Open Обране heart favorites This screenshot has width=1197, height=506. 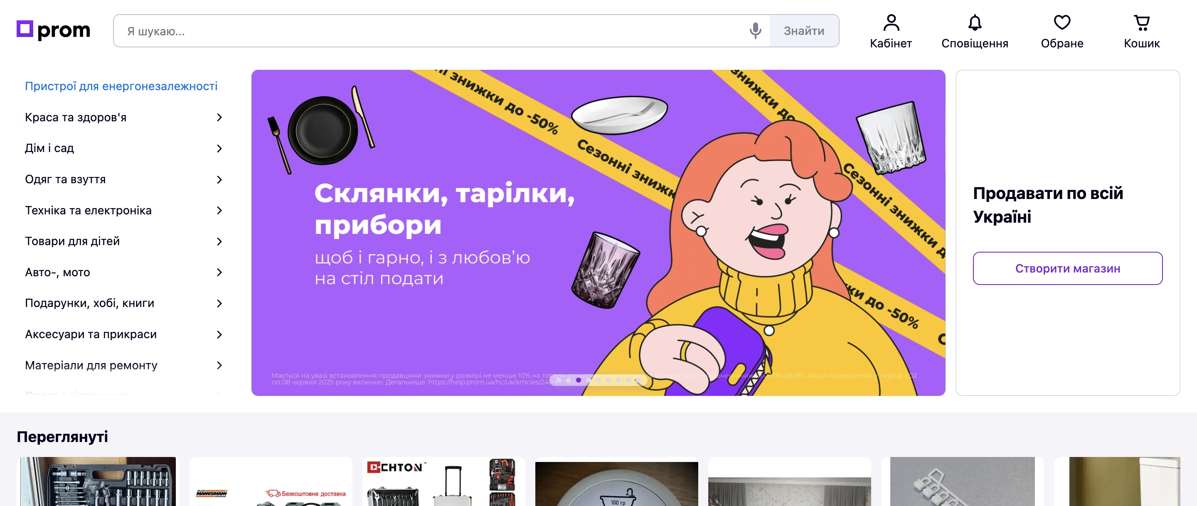[1062, 31]
